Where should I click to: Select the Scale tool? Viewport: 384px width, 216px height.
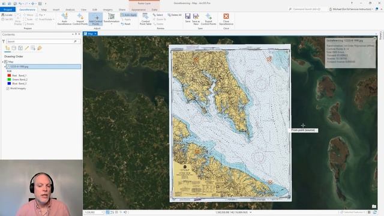(28, 19)
